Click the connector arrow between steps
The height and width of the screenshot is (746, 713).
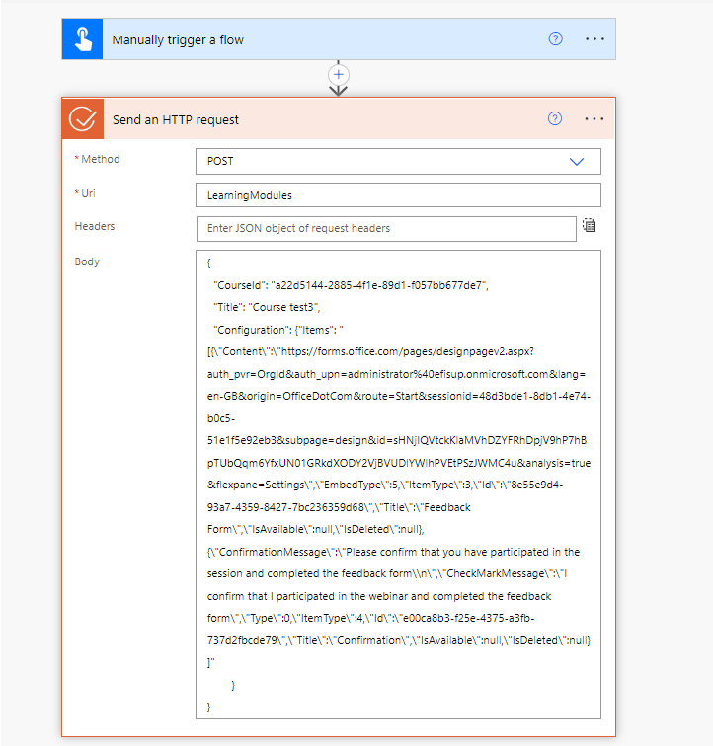(x=339, y=90)
